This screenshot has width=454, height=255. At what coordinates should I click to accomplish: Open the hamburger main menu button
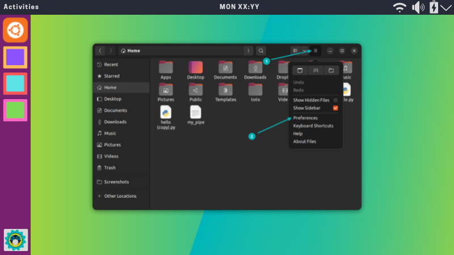(316, 50)
